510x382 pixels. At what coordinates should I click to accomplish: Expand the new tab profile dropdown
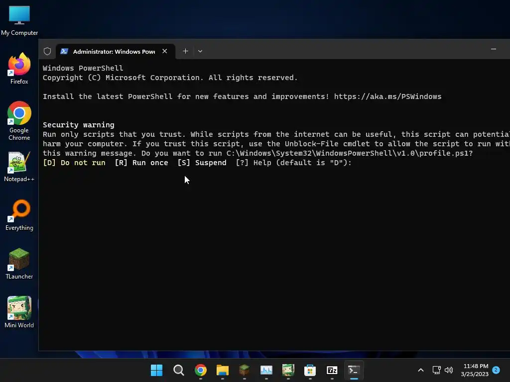200,51
